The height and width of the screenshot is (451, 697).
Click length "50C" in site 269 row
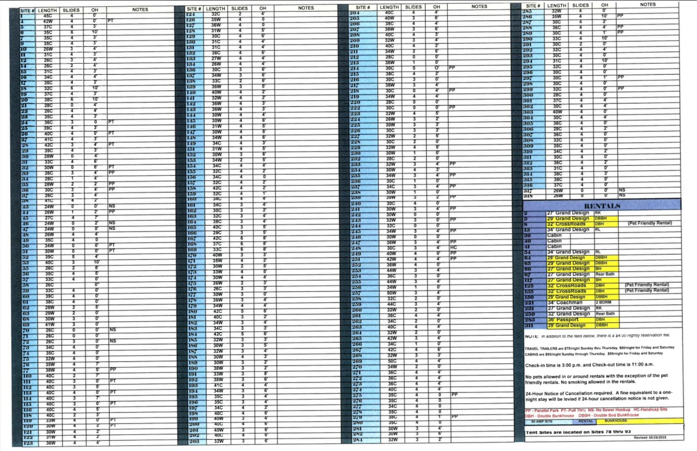392,361
